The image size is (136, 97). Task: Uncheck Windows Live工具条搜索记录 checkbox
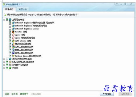pos(10,56)
